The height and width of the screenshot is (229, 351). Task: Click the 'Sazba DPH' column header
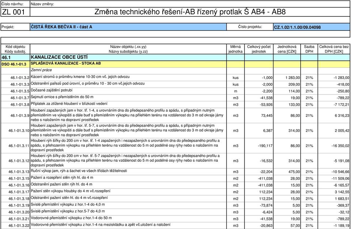click(309, 49)
